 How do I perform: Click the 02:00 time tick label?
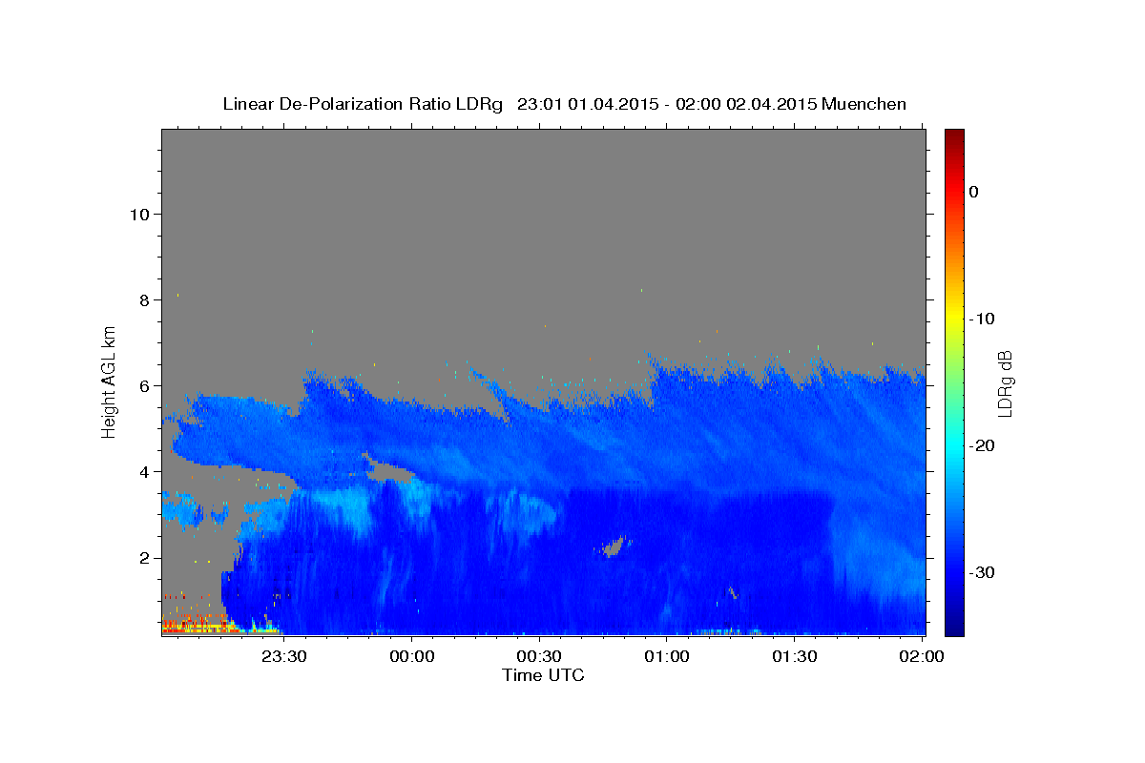tap(923, 656)
